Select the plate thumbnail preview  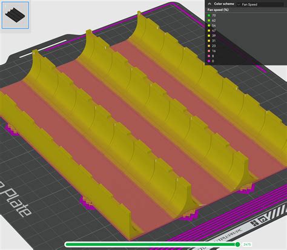[x=15, y=15]
